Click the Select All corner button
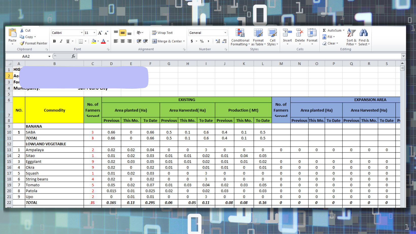This screenshot has height=234, width=416. 9,64
